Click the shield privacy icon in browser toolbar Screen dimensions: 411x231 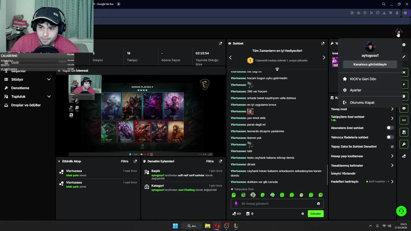tap(365, 13)
